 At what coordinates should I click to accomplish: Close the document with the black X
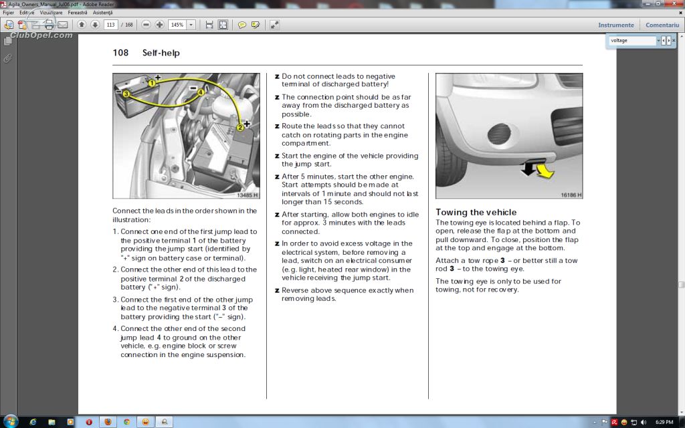click(680, 13)
